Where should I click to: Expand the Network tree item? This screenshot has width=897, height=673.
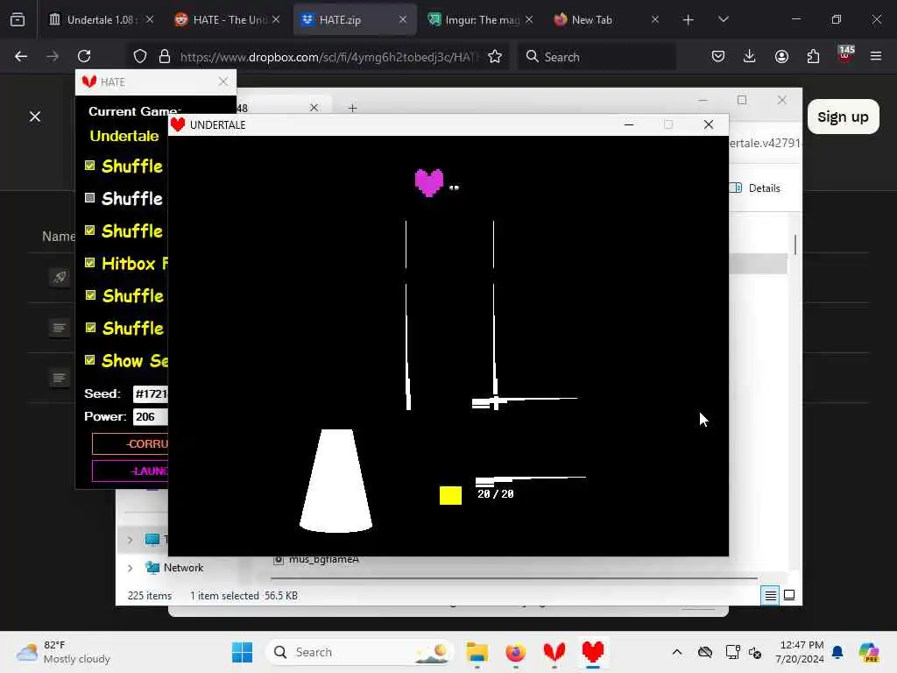pyautogui.click(x=130, y=568)
